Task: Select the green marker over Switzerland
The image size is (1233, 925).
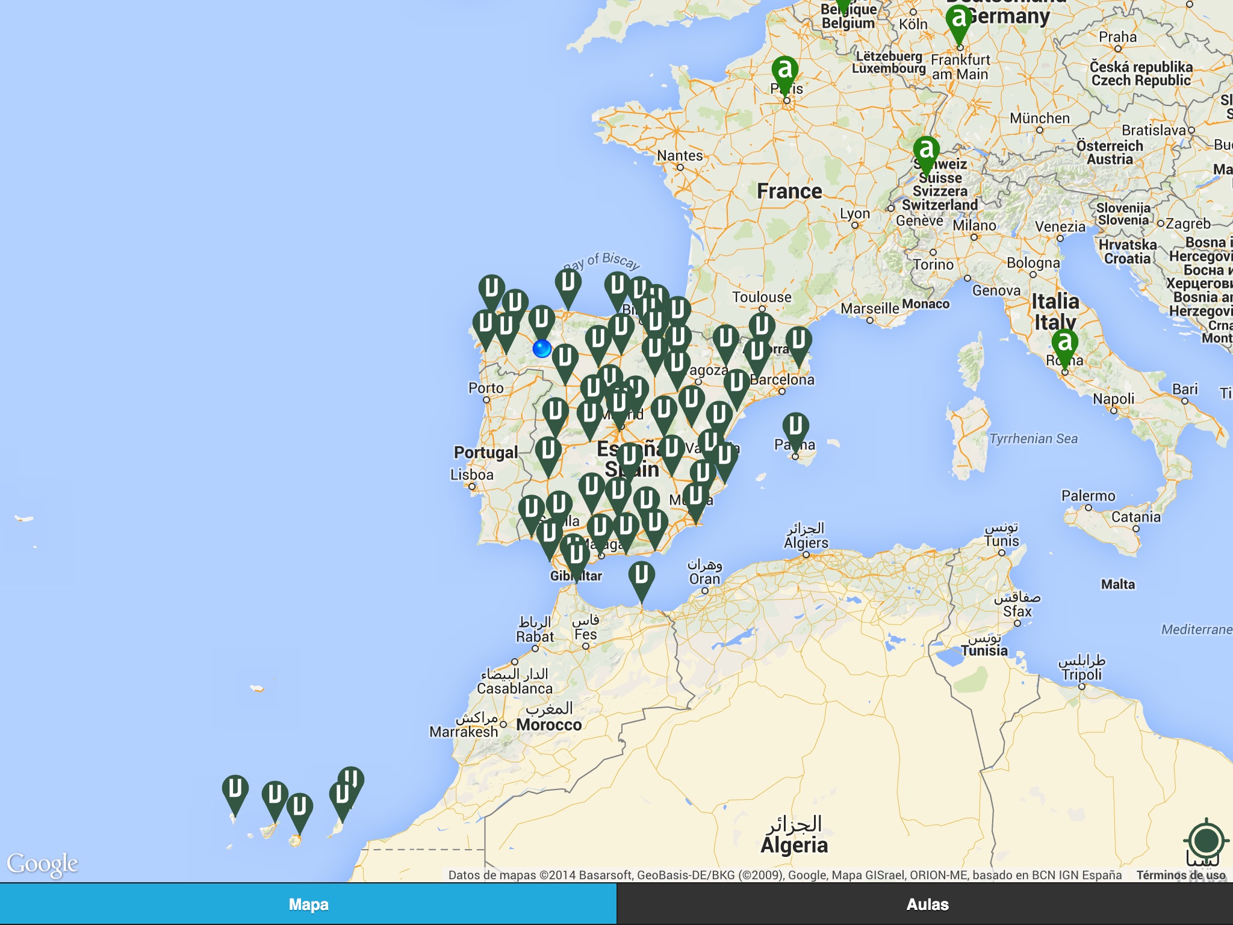Action: pos(927,150)
